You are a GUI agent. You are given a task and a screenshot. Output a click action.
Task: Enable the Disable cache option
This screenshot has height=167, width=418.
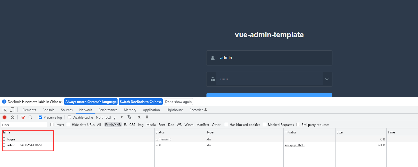click(x=69, y=117)
